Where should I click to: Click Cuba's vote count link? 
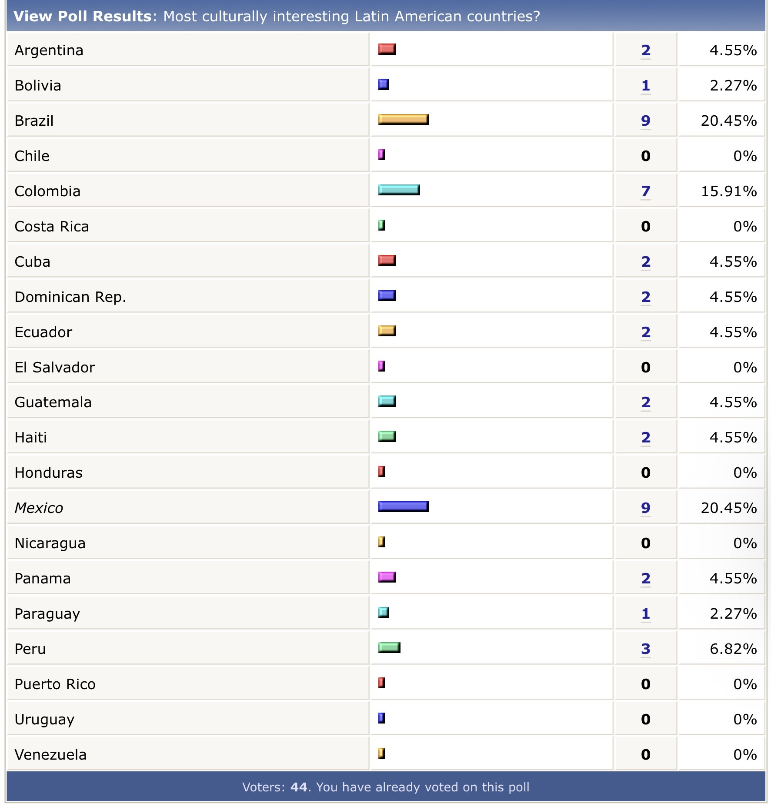pos(646,262)
